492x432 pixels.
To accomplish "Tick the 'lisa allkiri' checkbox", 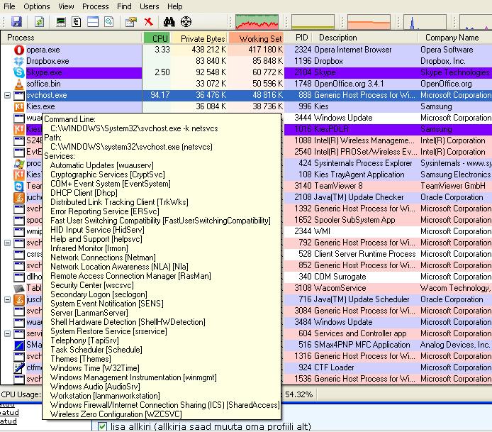I will pyautogui.click(x=102, y=426).
